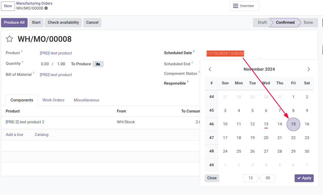Screen dimensions: 323x195
Task: Open the gear settings menu beside WH/MO/00008
Action: tap(46, 8)
